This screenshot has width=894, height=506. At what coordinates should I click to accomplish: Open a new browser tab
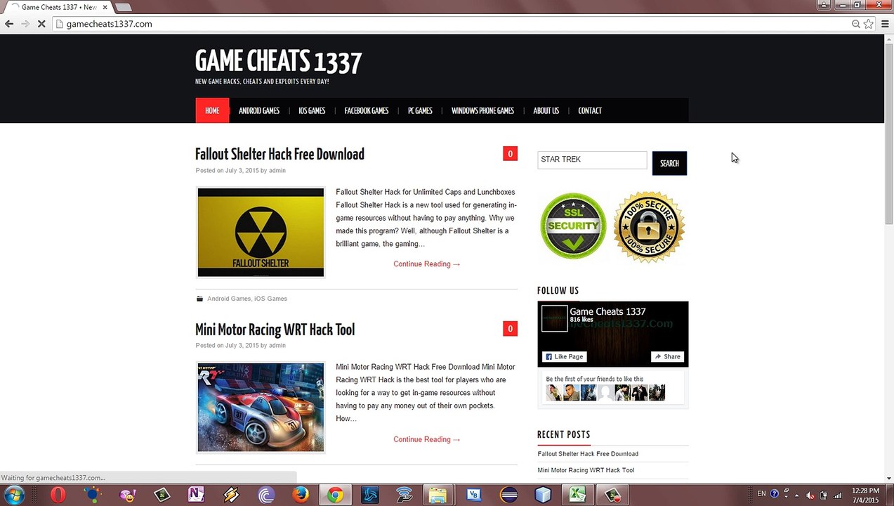123,7
